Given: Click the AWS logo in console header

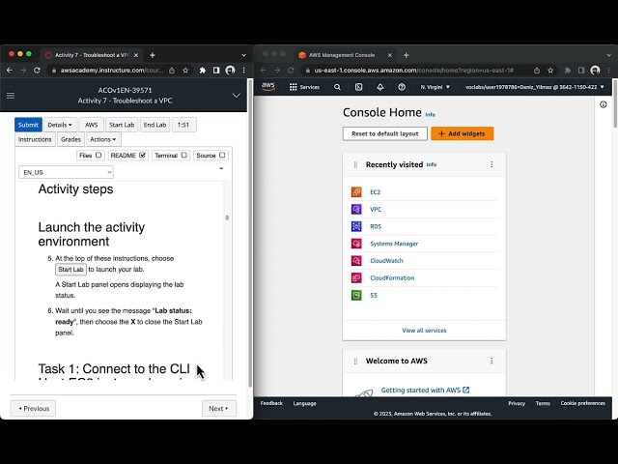Looking at the screenshot, I should pos(268,87).
